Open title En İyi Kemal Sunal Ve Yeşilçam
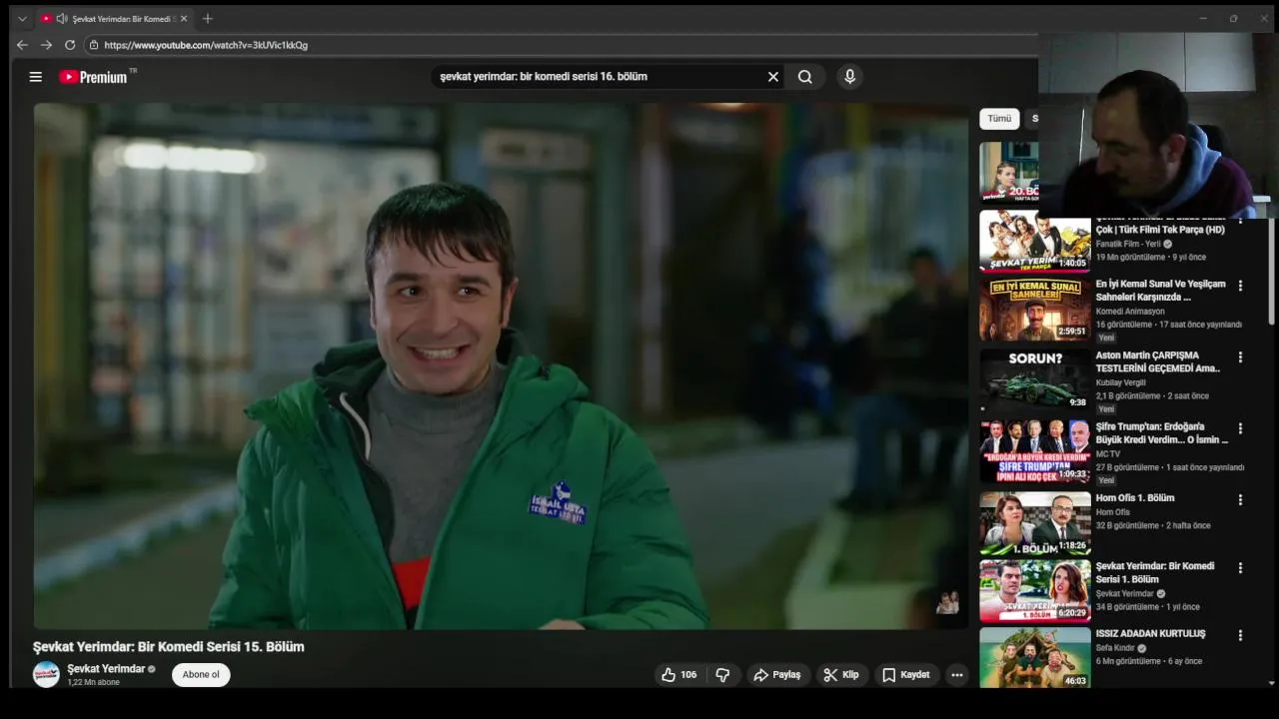The height and width of the screenshot is (719, 1279). 1160,291
